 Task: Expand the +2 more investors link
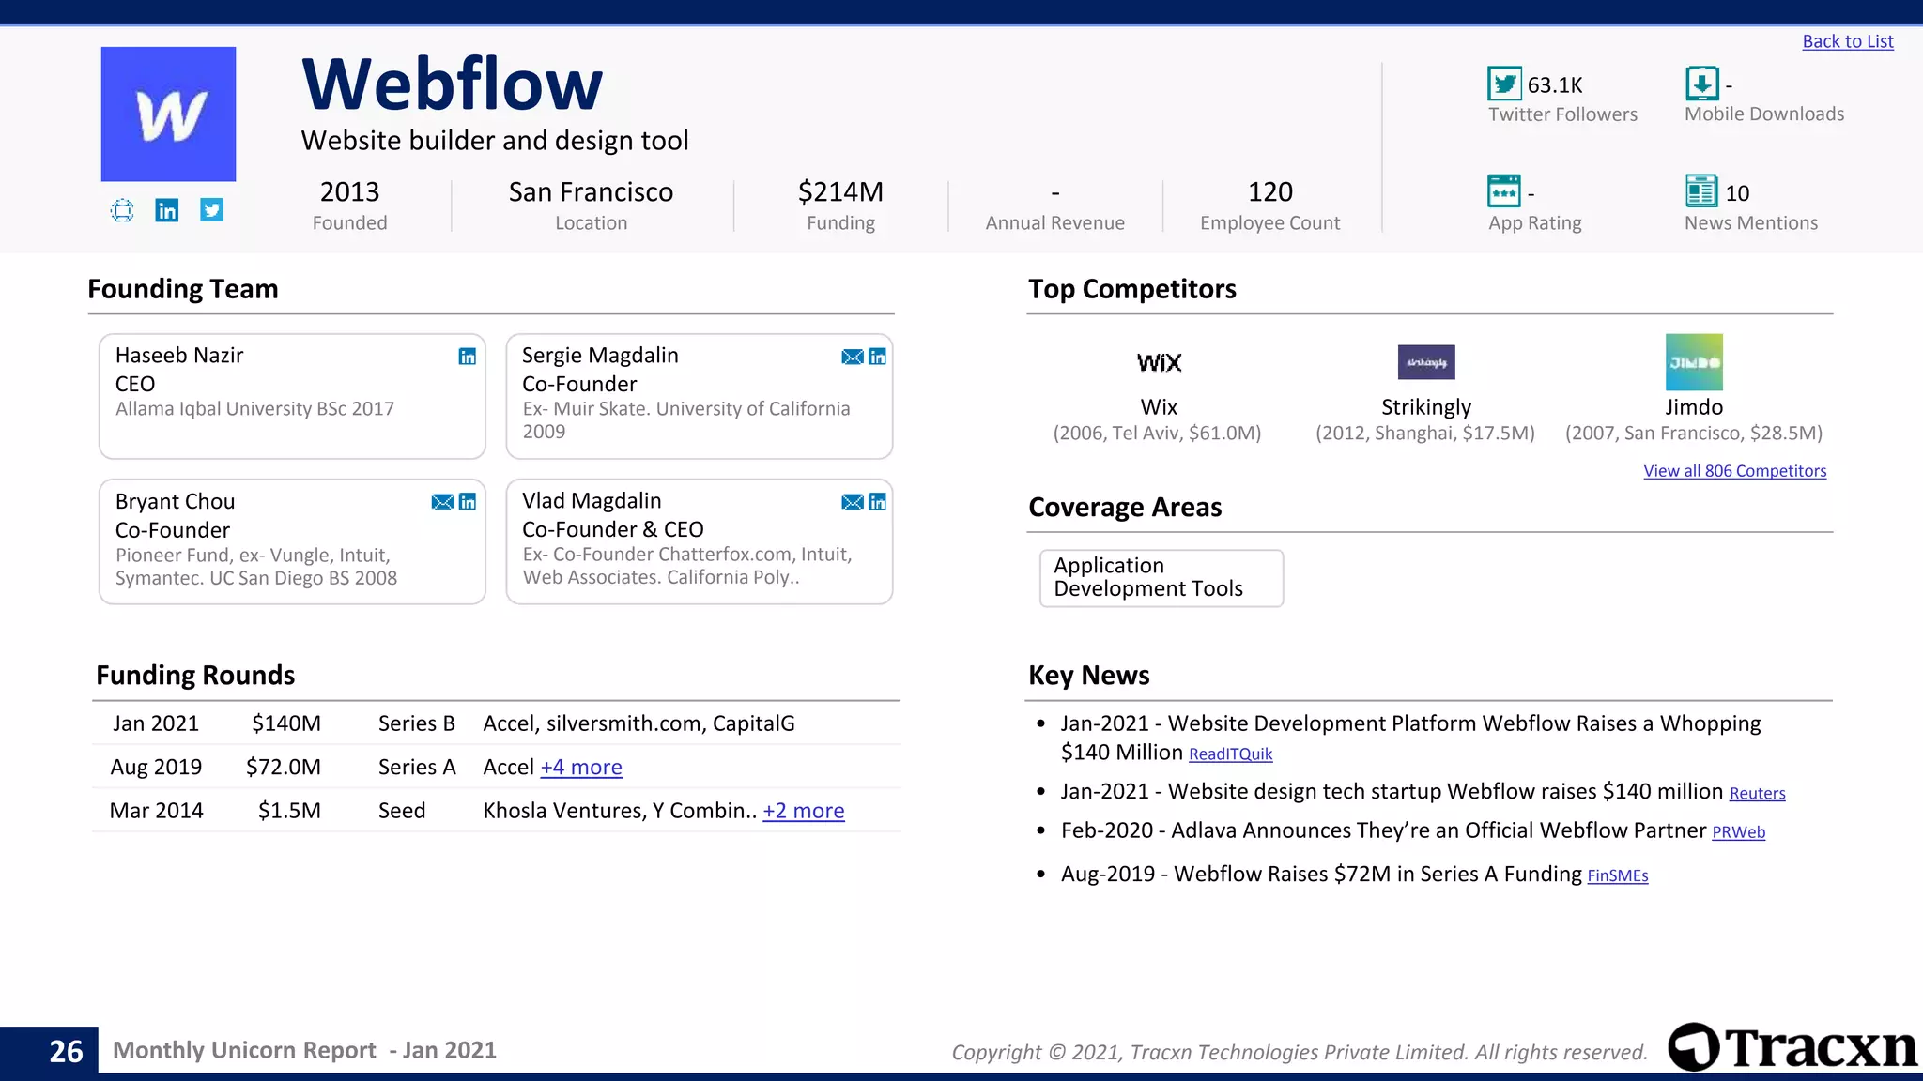(x=804, y=811)
